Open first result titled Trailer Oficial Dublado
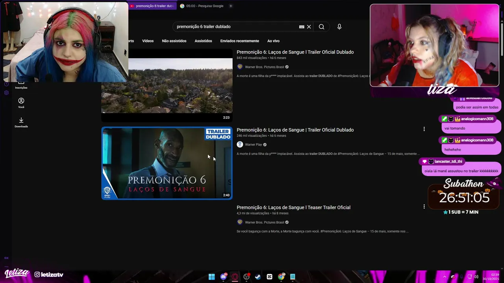Screen dimensions: 504x283 click(295, 52)
